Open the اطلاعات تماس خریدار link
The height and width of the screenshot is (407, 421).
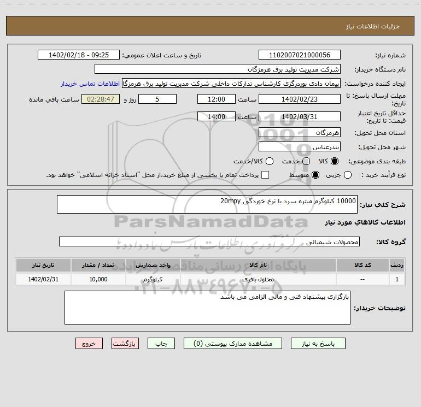pyautogui.click(x=90, y=84)
